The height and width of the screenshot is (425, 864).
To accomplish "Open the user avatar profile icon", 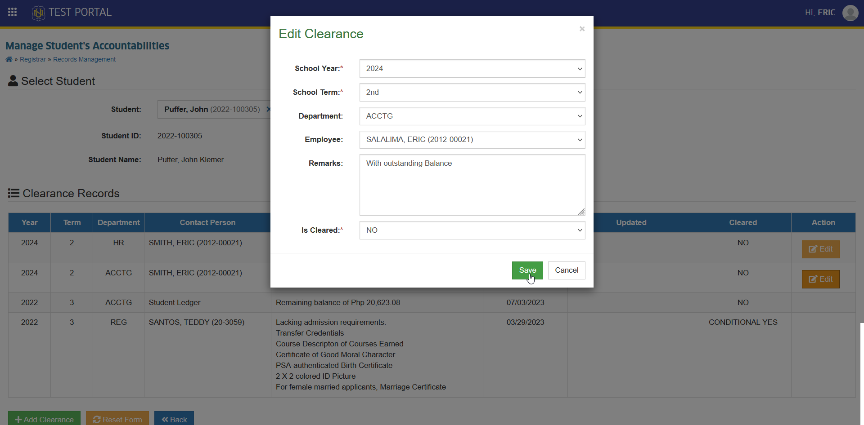I will (850, 13).
